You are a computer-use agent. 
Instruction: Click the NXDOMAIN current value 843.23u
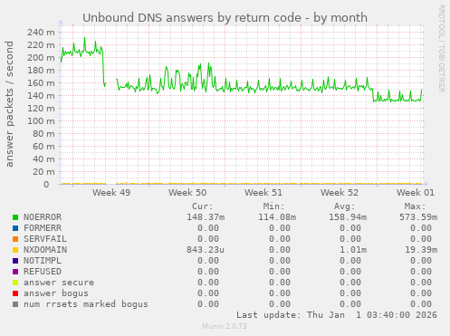206,250
